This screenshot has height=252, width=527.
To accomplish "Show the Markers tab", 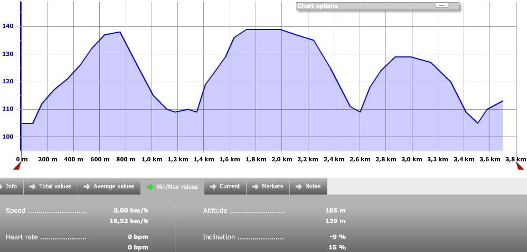I will pyautogui.click(x=272, y=187).
